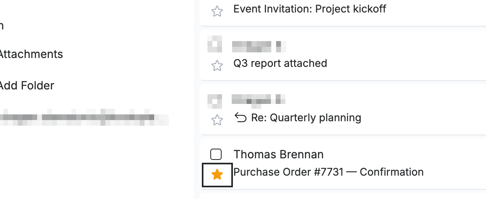
Task: Remove the orange star from Purchase Order #7731
Action: click(217, 174)
